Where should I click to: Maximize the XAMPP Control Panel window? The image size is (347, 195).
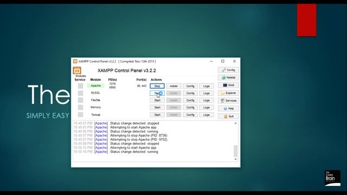223,61
